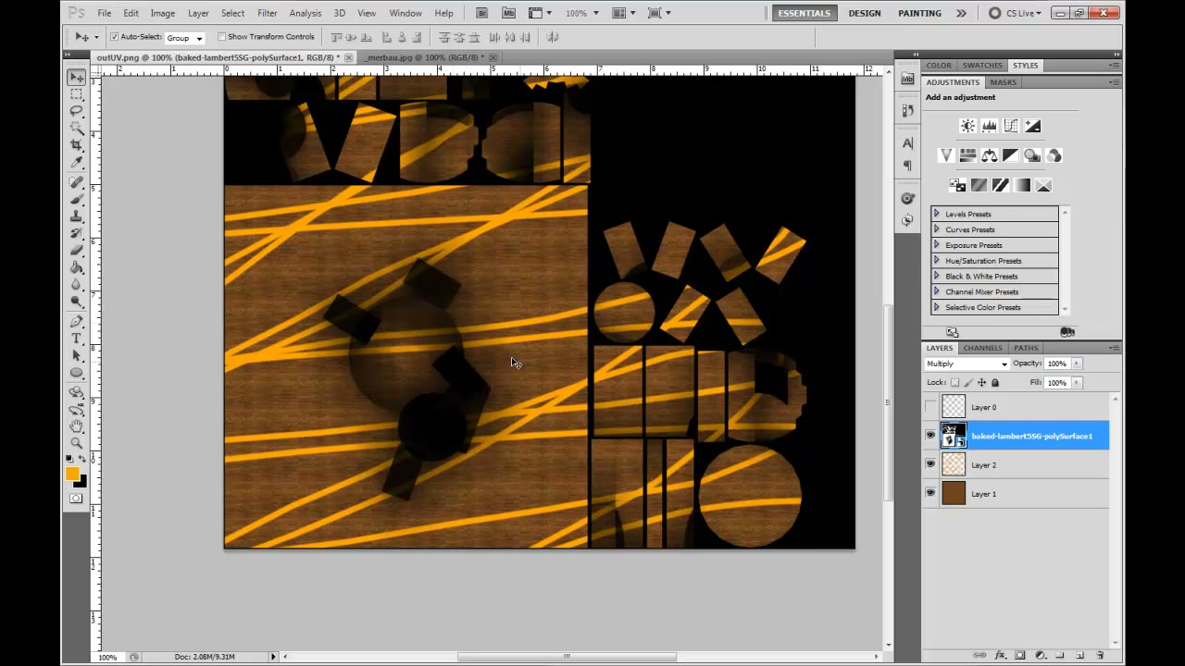Hide the baked-lambert5SG-polySurface1 layer
Screen dimensions: 1185x666
pyautogui.click(x=930, y=436)
